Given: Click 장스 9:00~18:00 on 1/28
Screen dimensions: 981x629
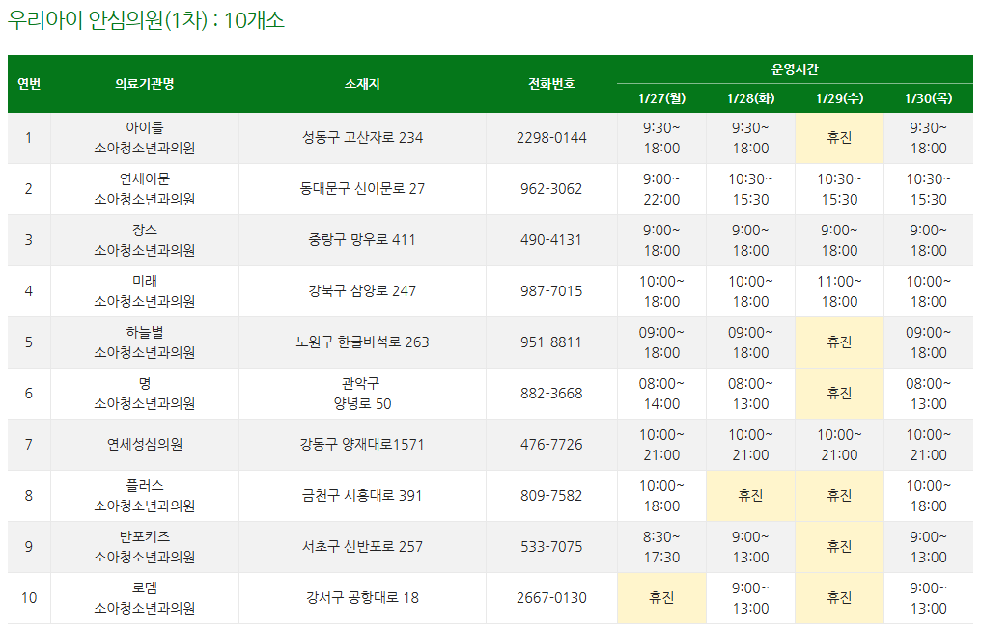Looking at the screenshot, I should pos(750,240).
